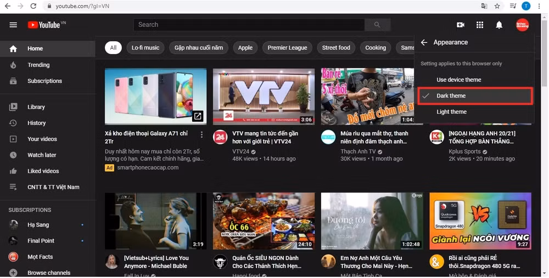Image resolution: width=549 pixels, height=278 pixels.
Task: Go back with Appearance back arrow
Action: coord(424,42)
